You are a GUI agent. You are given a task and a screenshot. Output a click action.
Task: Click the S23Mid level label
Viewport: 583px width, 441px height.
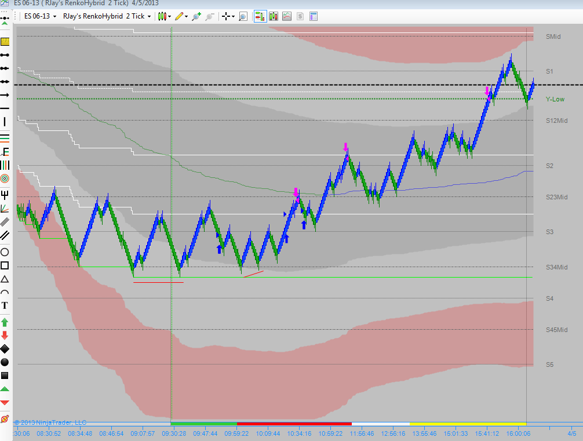point(556,197)
